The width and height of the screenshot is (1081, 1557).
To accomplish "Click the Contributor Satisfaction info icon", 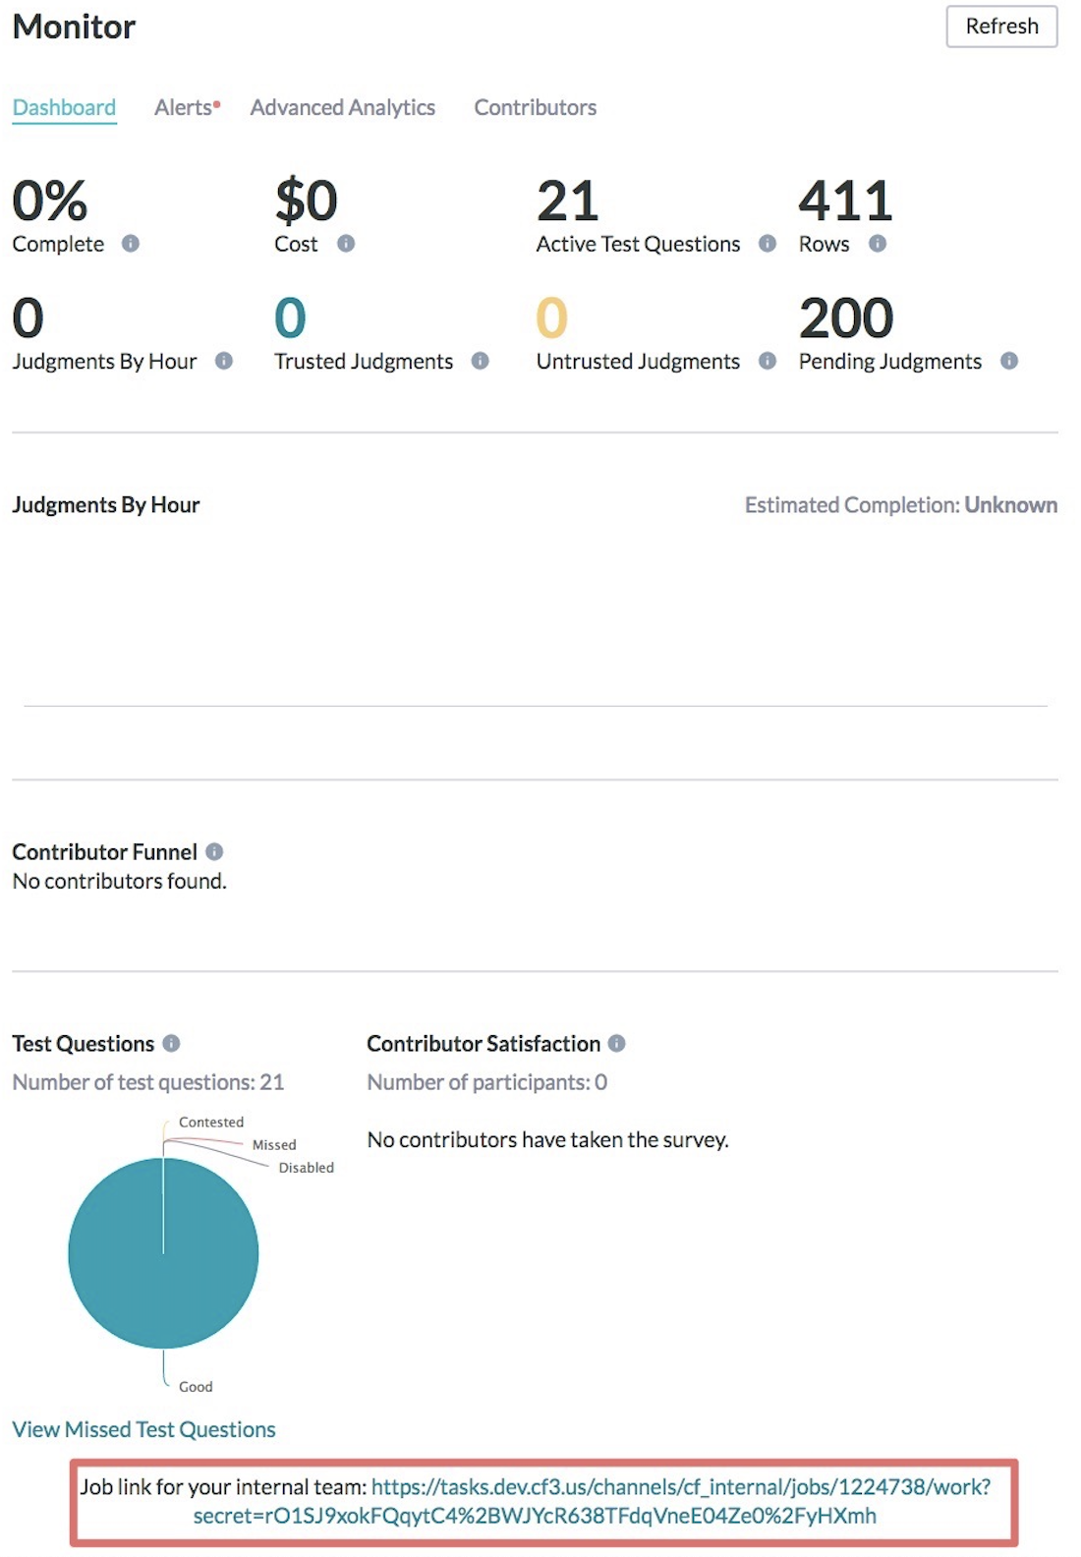I will tap(617, 1044).
